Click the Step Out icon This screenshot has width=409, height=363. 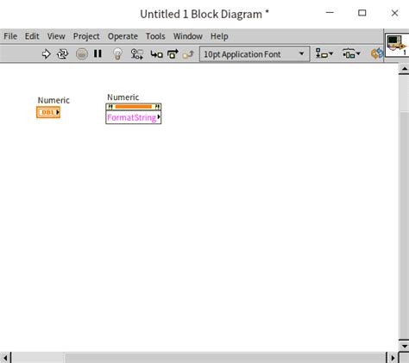(188, 54)
